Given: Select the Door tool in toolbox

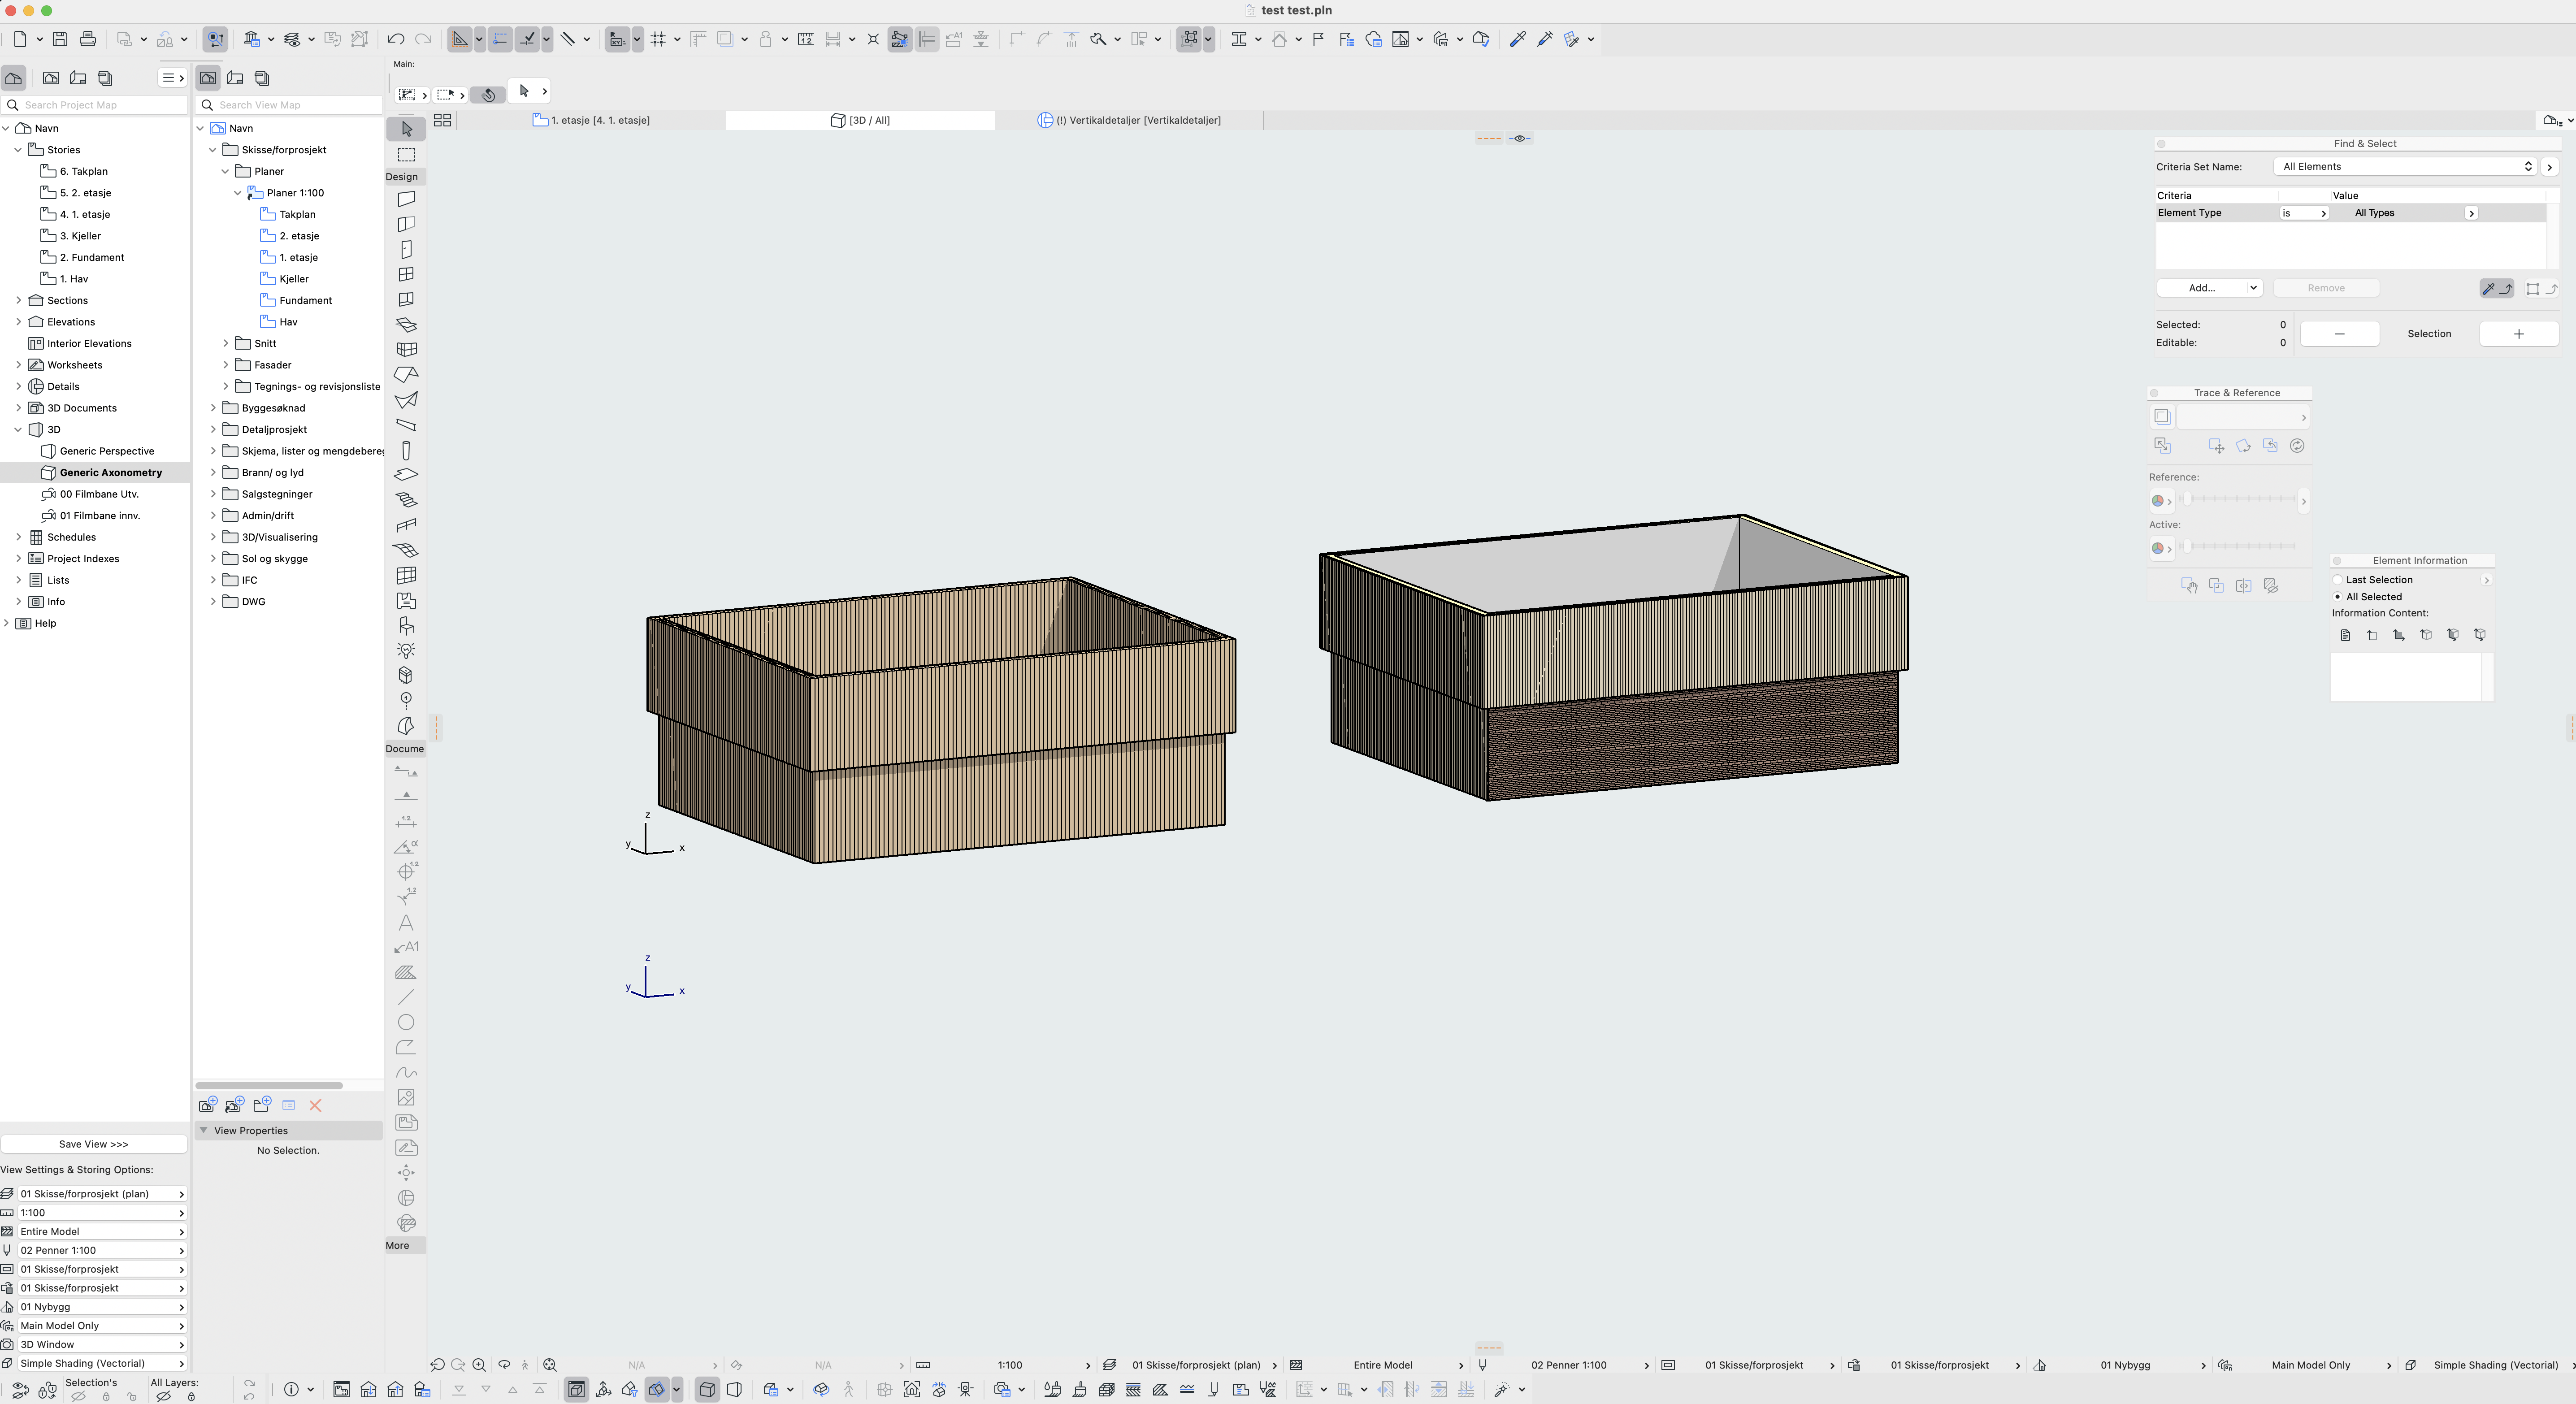Looking at the screenshot, I should [x=406, y=249].
